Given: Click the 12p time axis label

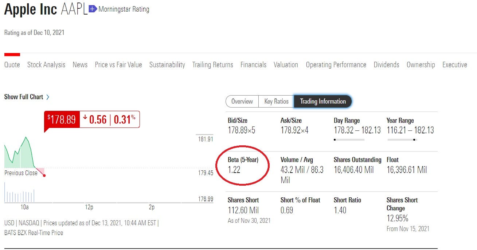Looking at the screenshot, I should pyautogui.click(x=89, y=207).
